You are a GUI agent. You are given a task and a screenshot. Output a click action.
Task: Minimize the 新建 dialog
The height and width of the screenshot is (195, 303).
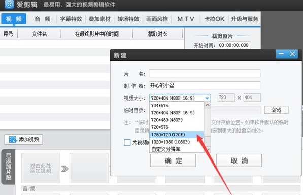[281, 54]
